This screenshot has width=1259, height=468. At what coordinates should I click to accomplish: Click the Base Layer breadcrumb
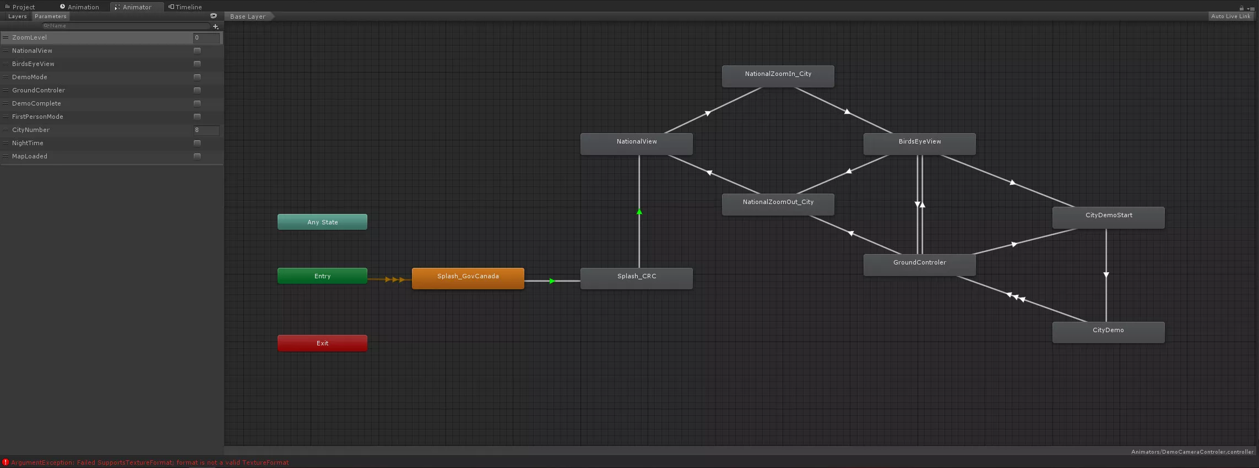pos(248,16)
